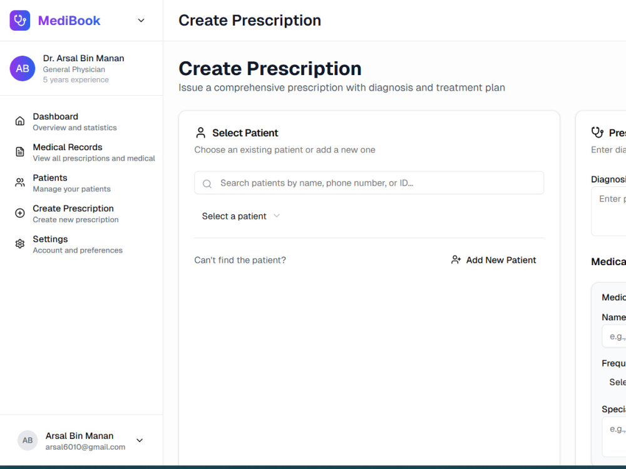Expand the MediBook workspace chevron
Viewport: 626px width, 469px height.
141,21
